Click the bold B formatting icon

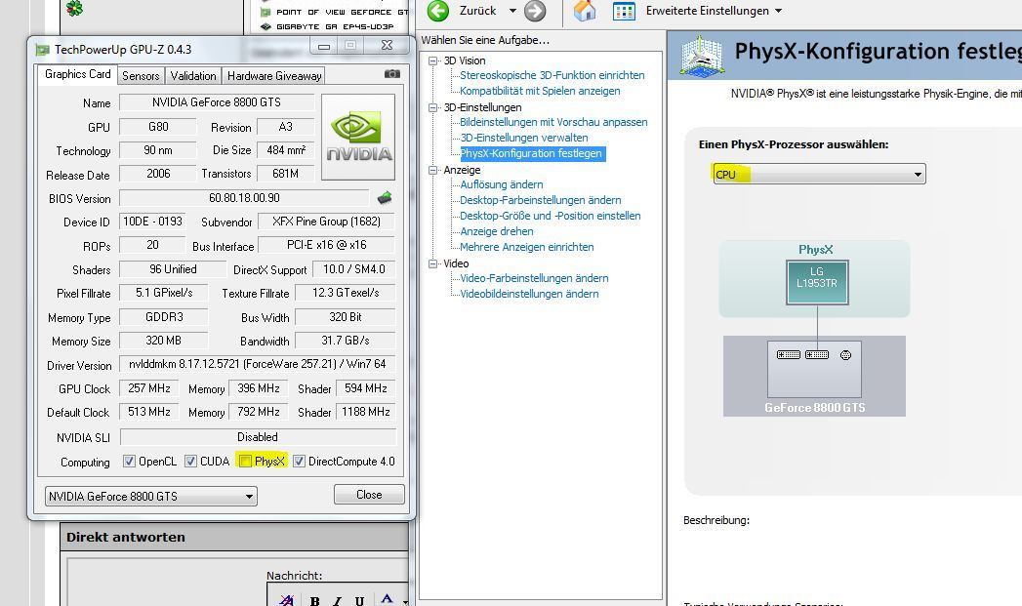pos(315,601)
